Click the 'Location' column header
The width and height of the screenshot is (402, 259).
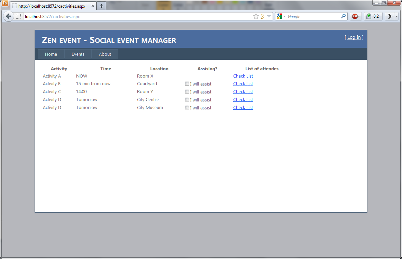click(159, 69)
